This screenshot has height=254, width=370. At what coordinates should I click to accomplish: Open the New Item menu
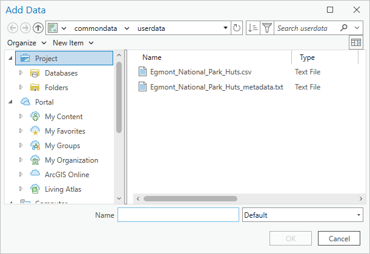(x=73, y=43)
